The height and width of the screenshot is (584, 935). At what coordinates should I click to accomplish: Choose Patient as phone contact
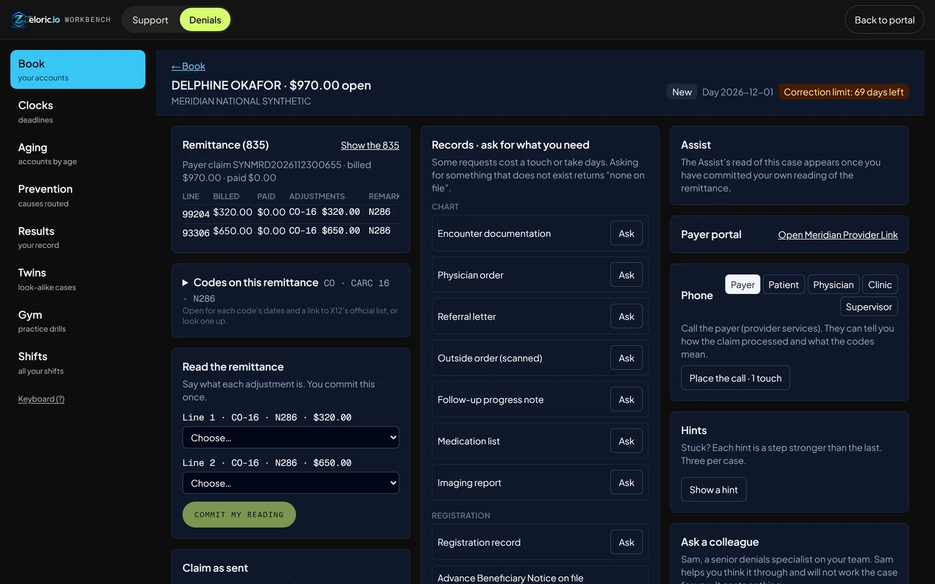(783, 284)
